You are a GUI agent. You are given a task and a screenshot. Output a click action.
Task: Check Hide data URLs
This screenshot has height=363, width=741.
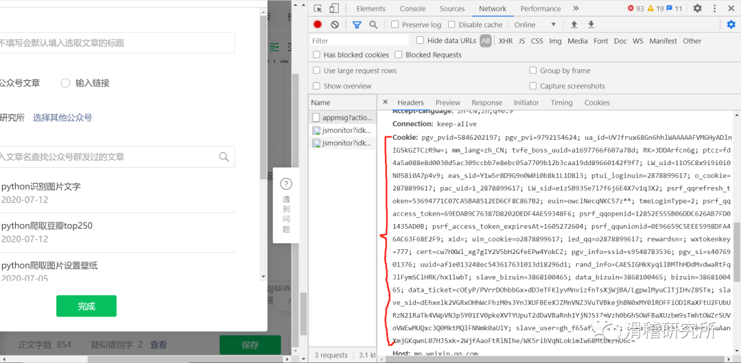tap(420, 40)
